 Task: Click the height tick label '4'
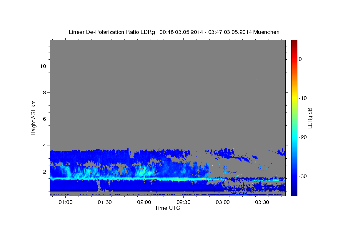click(44, 145)
